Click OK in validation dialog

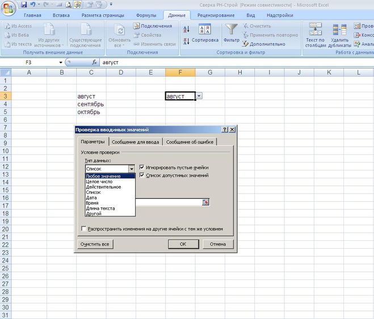[183, 244]
